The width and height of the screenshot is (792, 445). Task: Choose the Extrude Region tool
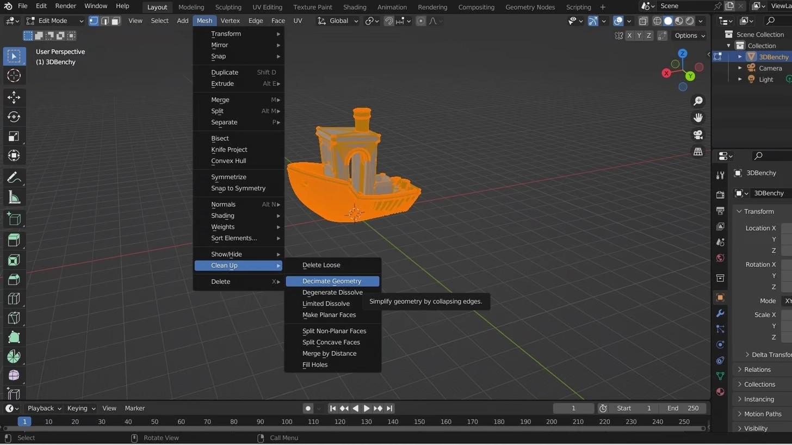pos(14,240)
